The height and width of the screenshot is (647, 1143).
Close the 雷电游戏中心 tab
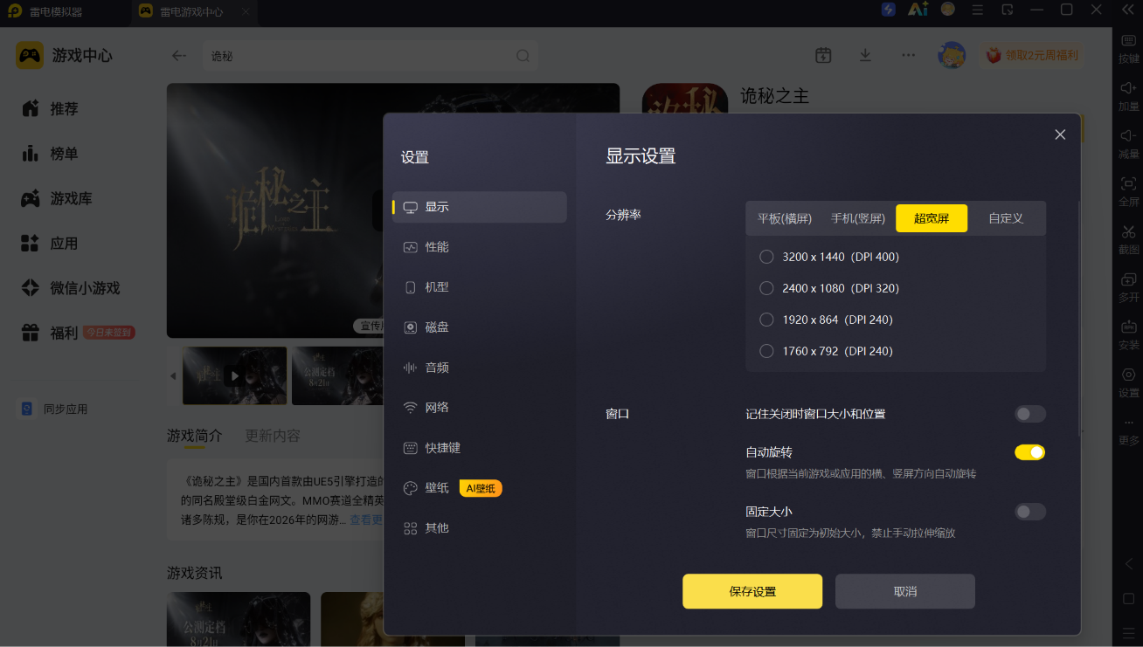246,12
